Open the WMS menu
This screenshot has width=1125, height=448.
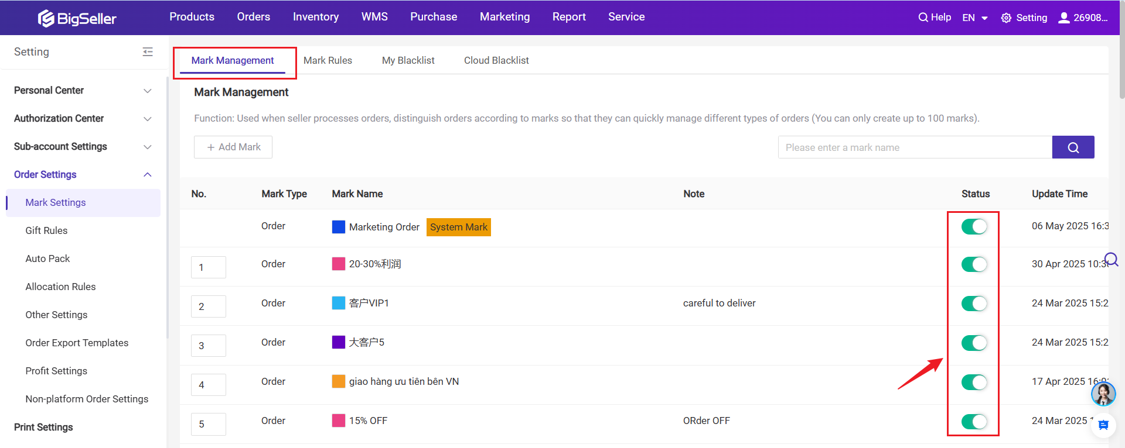coord(374,17)
